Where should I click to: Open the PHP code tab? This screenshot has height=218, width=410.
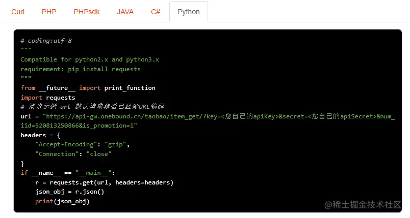coord(49,12)
